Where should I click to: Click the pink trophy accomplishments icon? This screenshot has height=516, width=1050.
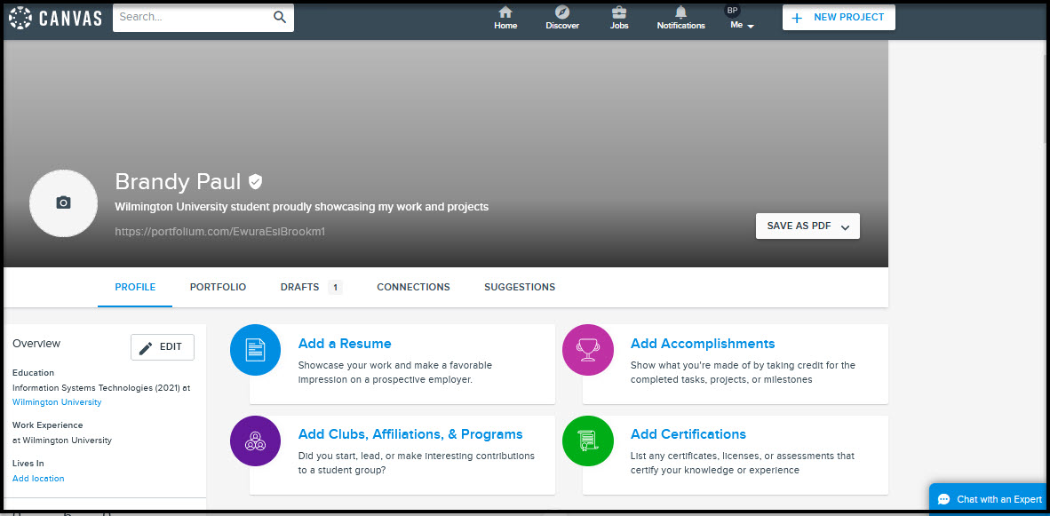588,349
